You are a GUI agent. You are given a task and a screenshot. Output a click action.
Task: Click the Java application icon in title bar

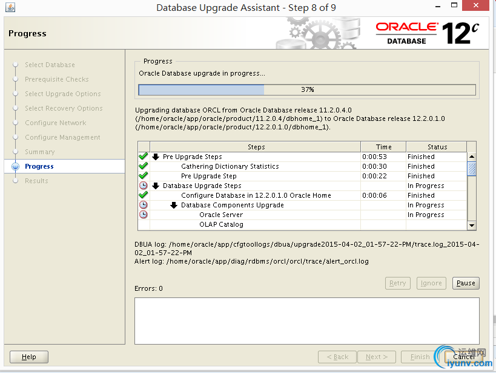click(10, 7)
